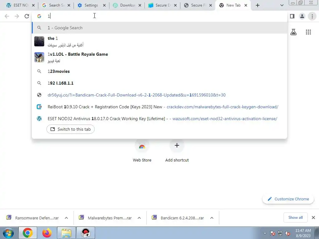Image resolution: width=319 pixels, height=239 pixels.
Task: Click Action Center flag tray icon
Action: point(273,233)
